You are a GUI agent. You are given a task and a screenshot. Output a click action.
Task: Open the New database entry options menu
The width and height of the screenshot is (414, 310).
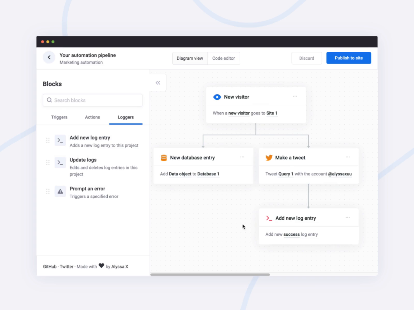click(242, 157)
